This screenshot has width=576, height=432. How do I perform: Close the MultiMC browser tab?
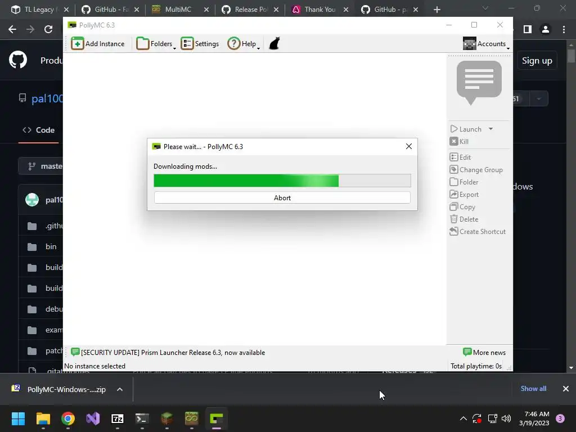pos(206,10)
